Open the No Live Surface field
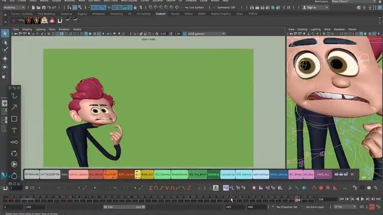 pyautogui.click(x=194, y=8)
